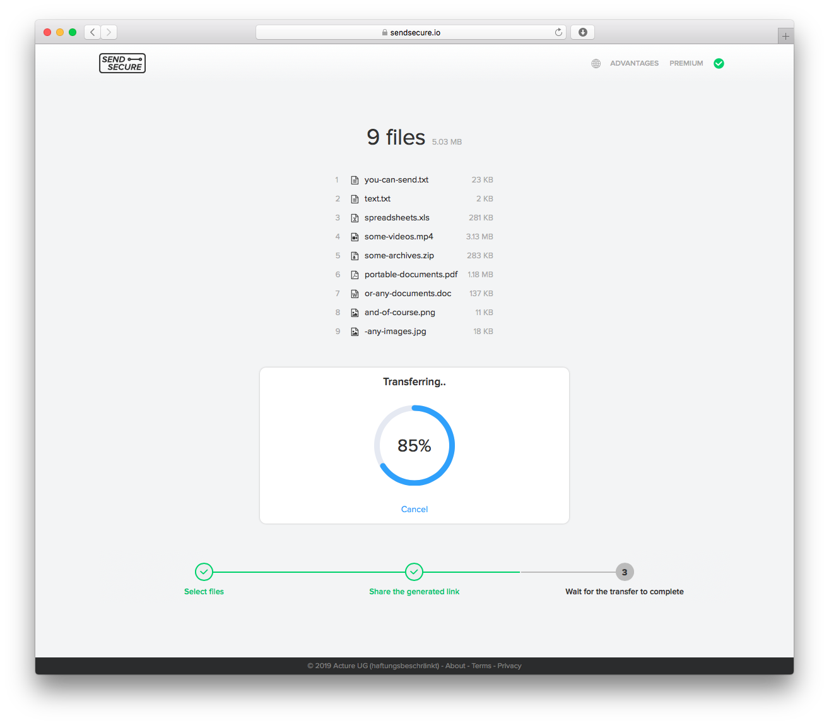The image size is (829, 725).
Task: Click the Share the generated link checkmark
Action: click(x=414, y=572)
